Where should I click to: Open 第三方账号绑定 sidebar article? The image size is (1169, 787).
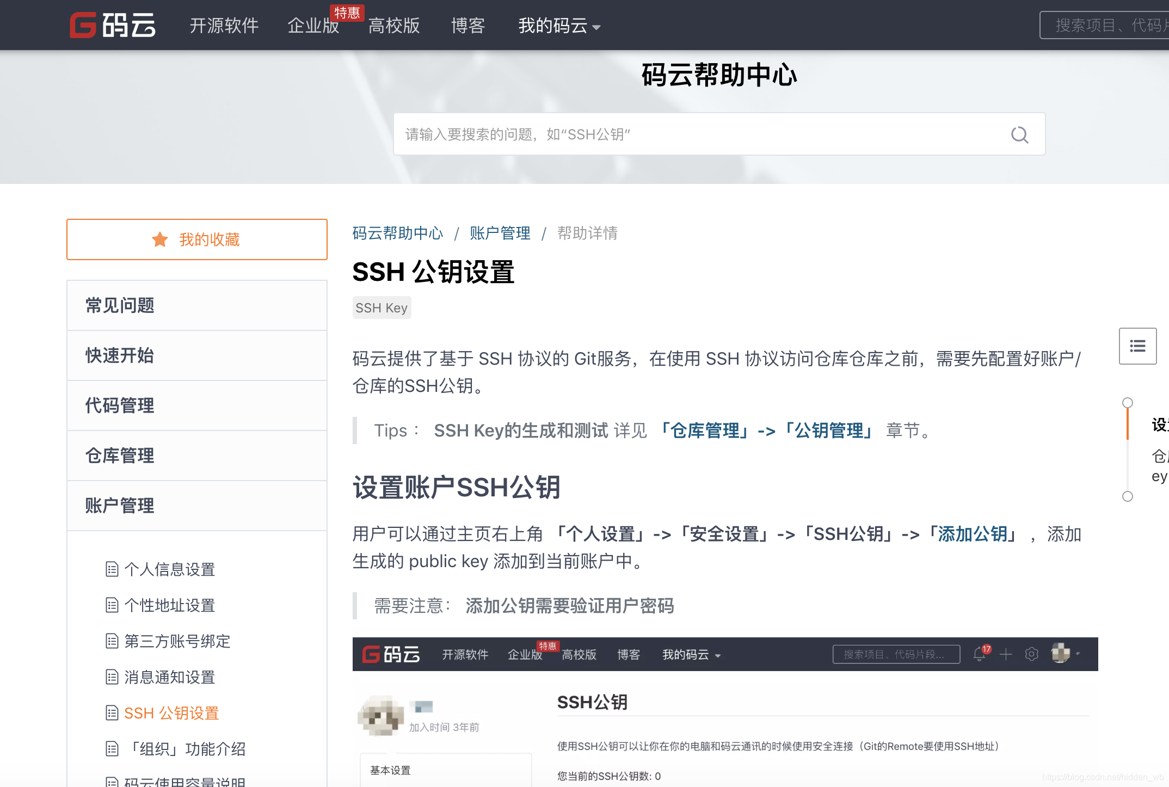pos(177,641)
